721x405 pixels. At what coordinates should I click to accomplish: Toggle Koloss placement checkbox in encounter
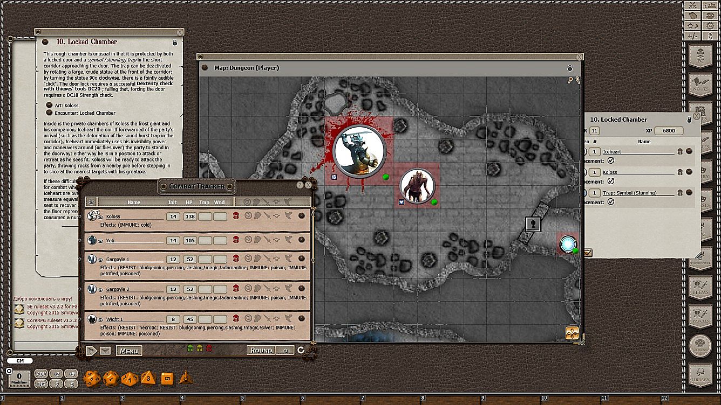pyautogui.click(x=610, y=181)
